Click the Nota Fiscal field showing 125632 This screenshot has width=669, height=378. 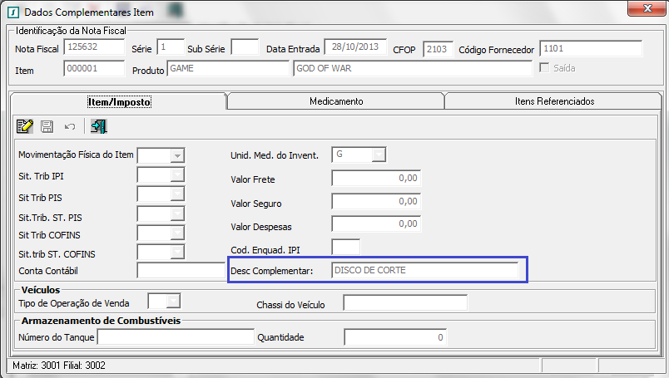point(94,47)
